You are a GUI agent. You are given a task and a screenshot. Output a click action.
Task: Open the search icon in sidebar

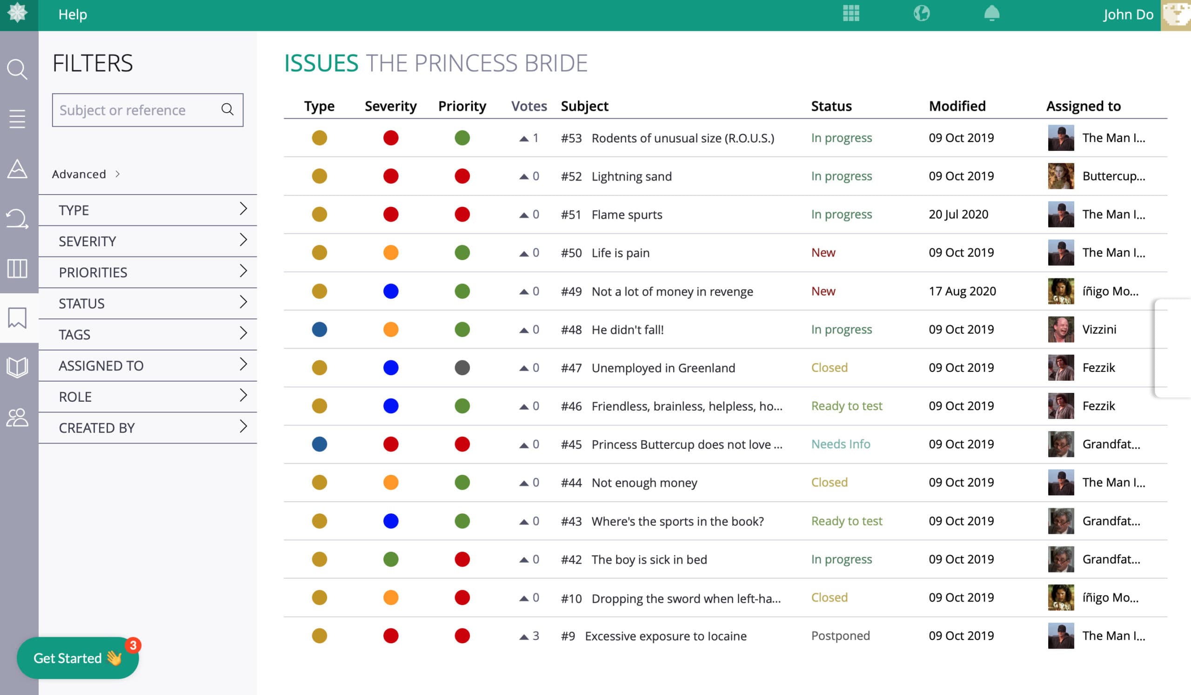pos(17,69)
